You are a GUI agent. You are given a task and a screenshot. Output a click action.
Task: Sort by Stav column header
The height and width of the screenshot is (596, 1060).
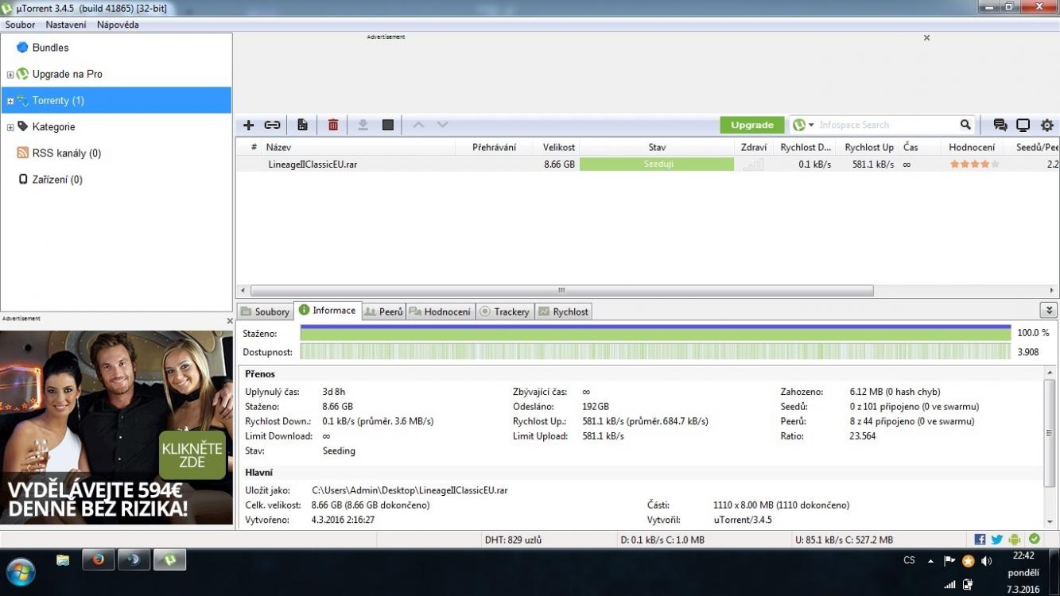point(657,147)
